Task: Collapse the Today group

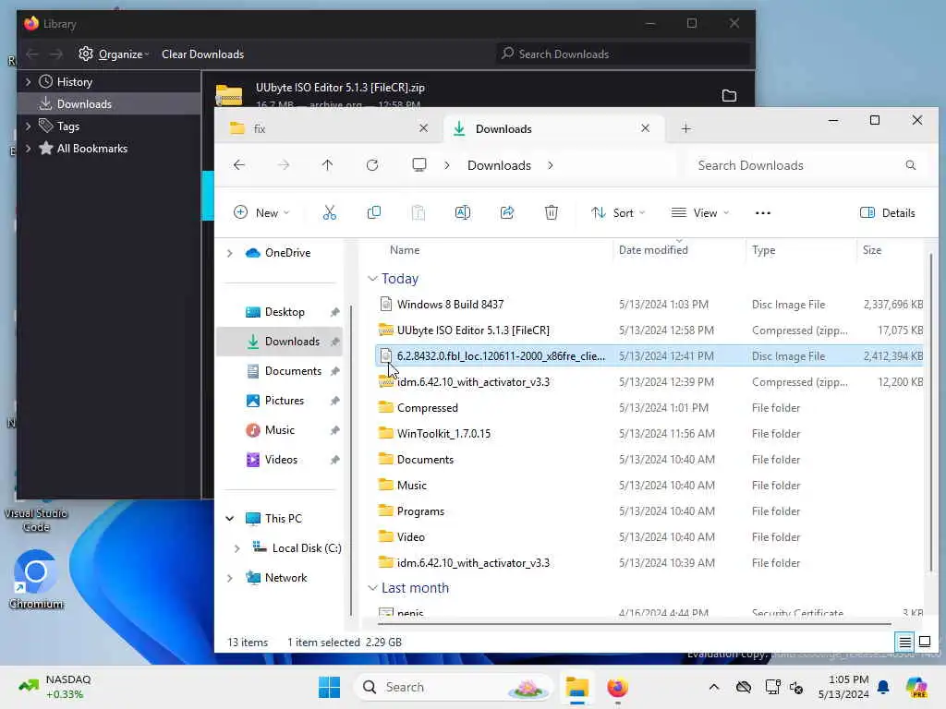Action: coord(373,279)
